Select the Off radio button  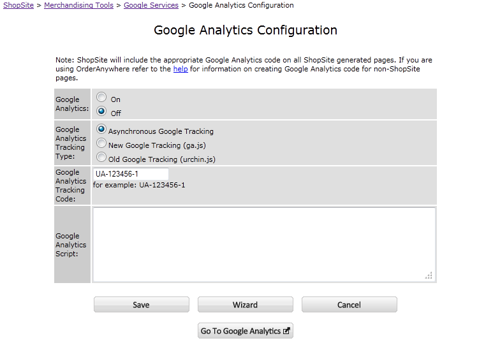click(x=101, y=111)
